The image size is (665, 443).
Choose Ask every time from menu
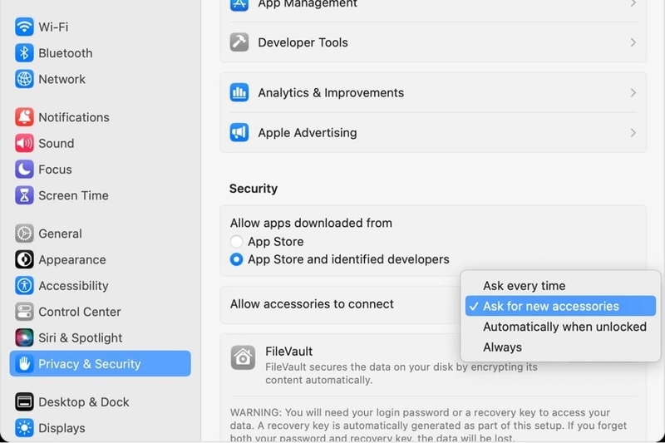(524, 286)
